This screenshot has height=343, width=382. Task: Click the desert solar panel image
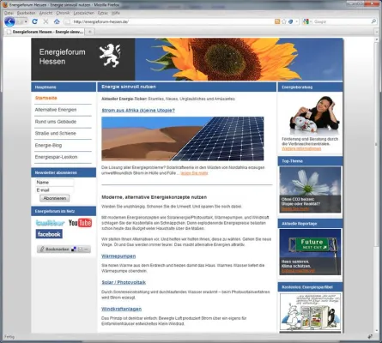[183, 139]
